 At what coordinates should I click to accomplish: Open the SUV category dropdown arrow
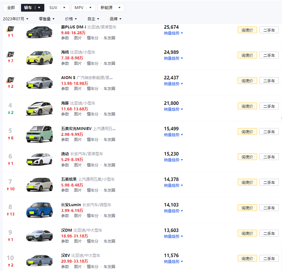coord(64,8)
